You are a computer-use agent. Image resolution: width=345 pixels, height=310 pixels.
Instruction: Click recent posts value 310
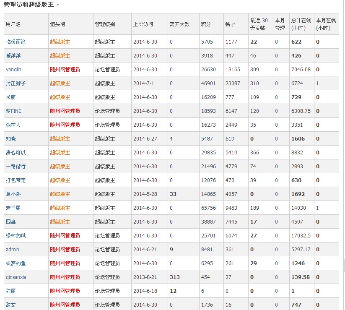254,83
